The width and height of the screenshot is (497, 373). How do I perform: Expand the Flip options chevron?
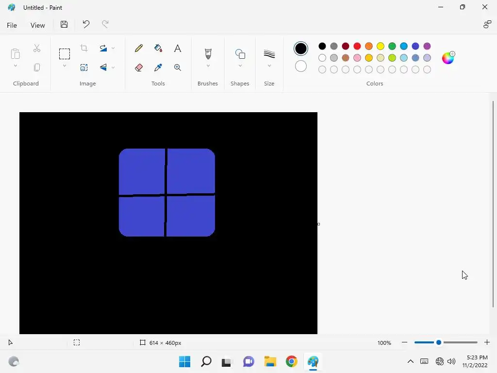113,68
